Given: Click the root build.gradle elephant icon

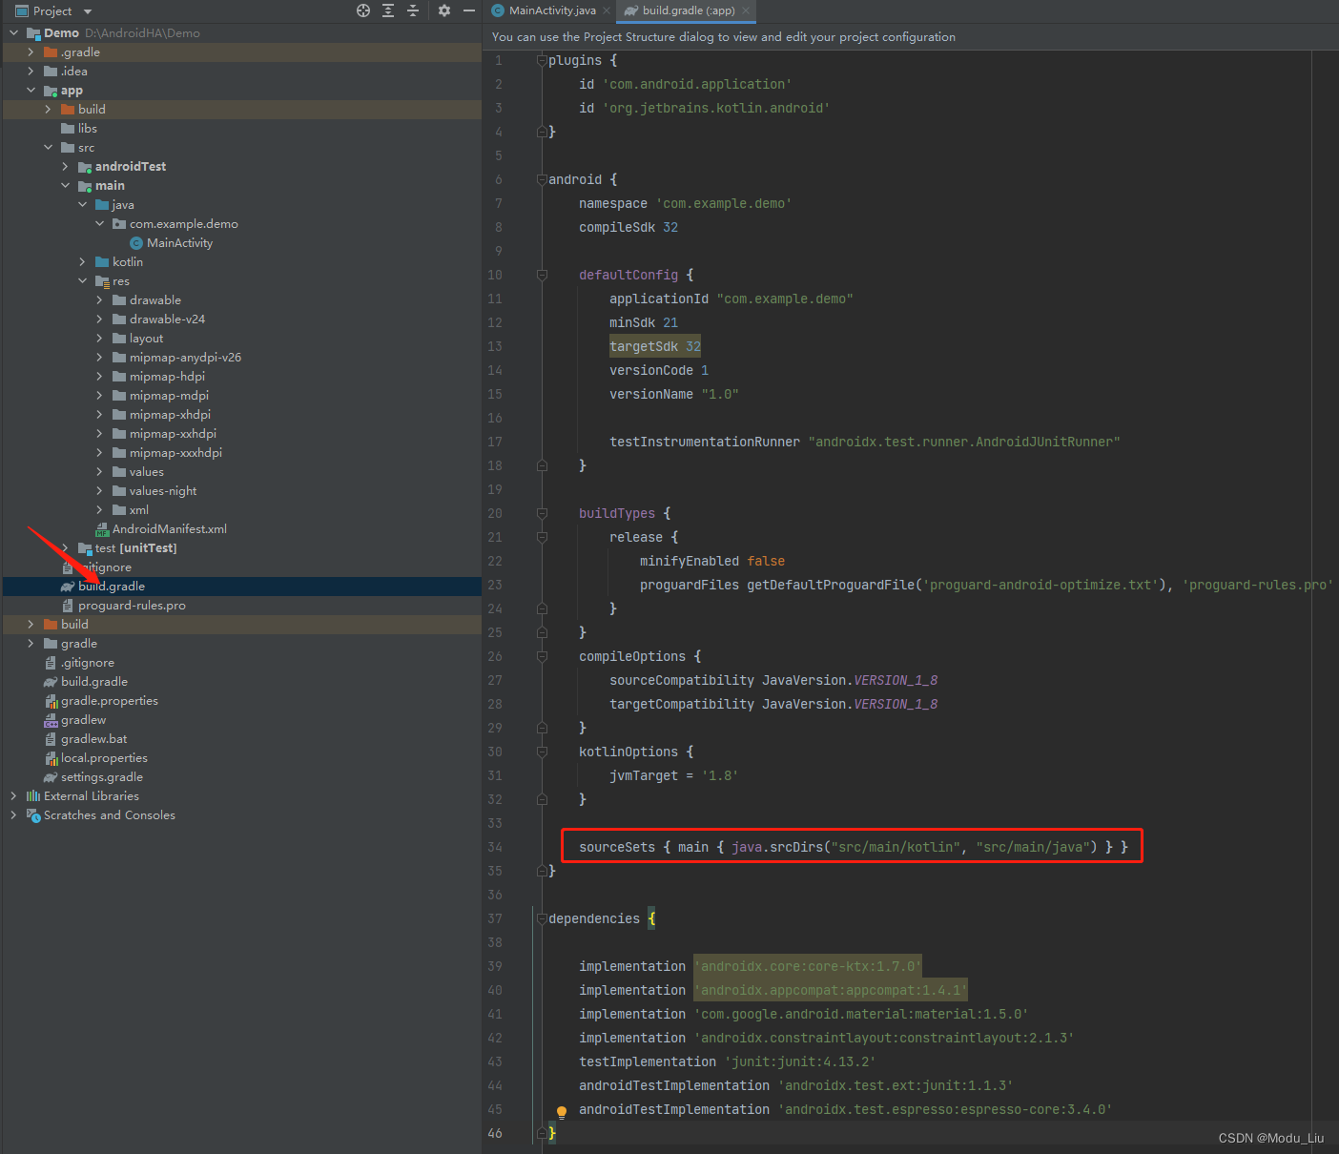Looking at the screenshot, I should (51, 682).
